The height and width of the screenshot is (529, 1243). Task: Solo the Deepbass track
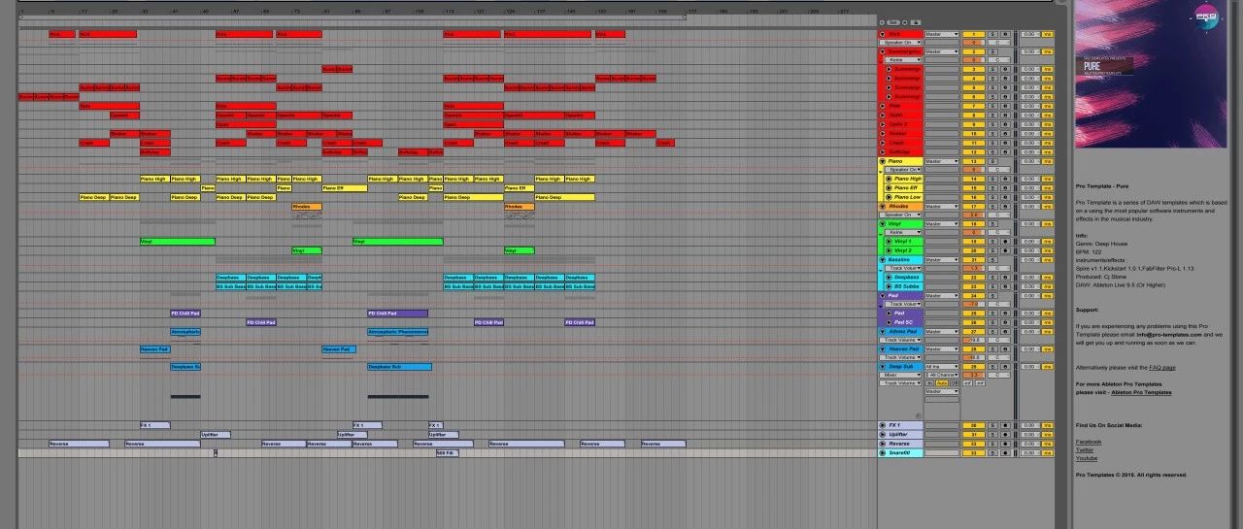click(x=992, y=278)
